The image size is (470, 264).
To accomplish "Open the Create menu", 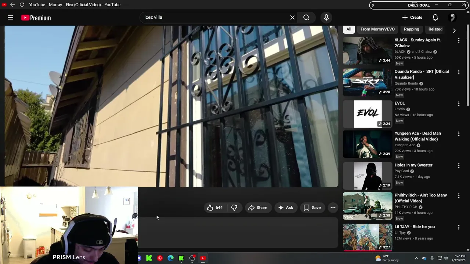I will point(412,17).
